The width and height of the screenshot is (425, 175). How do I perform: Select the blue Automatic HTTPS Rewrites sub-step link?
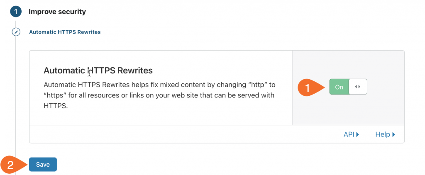[x=65, y=32]
